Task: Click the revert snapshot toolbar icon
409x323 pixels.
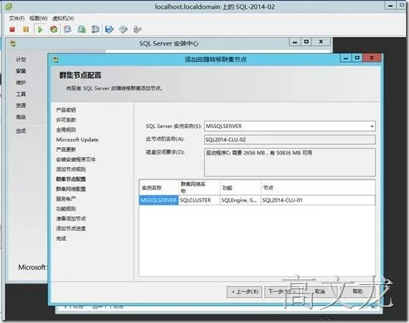Action: (x=82, y=29)
